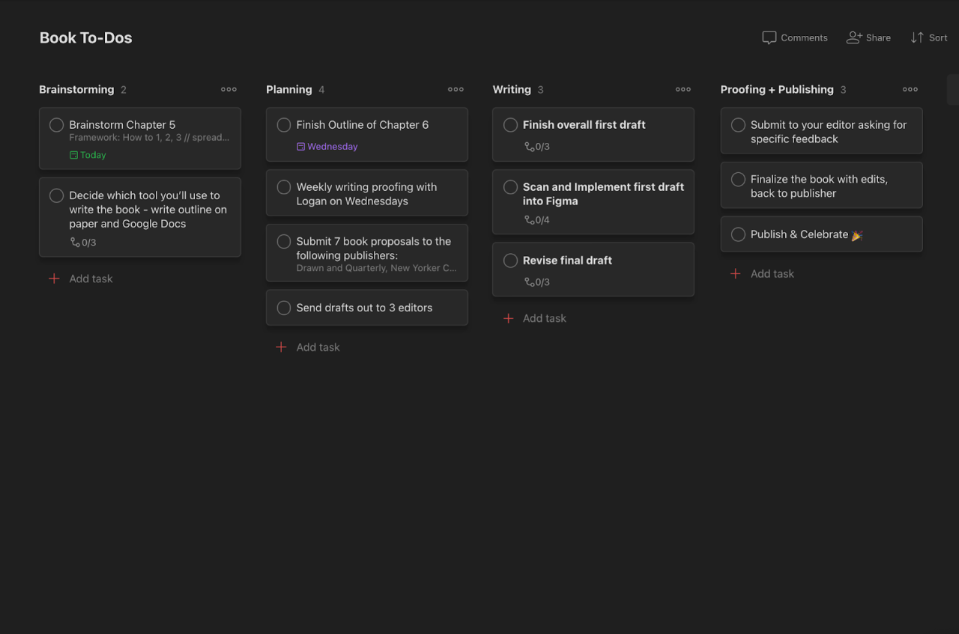
Task: Open the "Today" date picker on Brainstorm Chapter 5
Action: pos(88,155)
